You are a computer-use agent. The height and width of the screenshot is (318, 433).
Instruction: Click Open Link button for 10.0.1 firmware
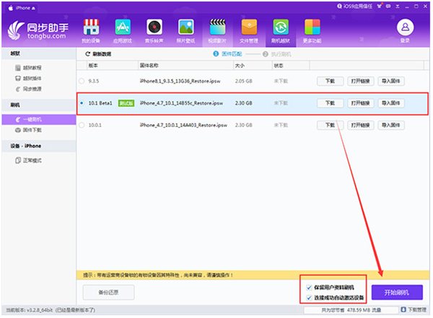[x=360, y=125]
